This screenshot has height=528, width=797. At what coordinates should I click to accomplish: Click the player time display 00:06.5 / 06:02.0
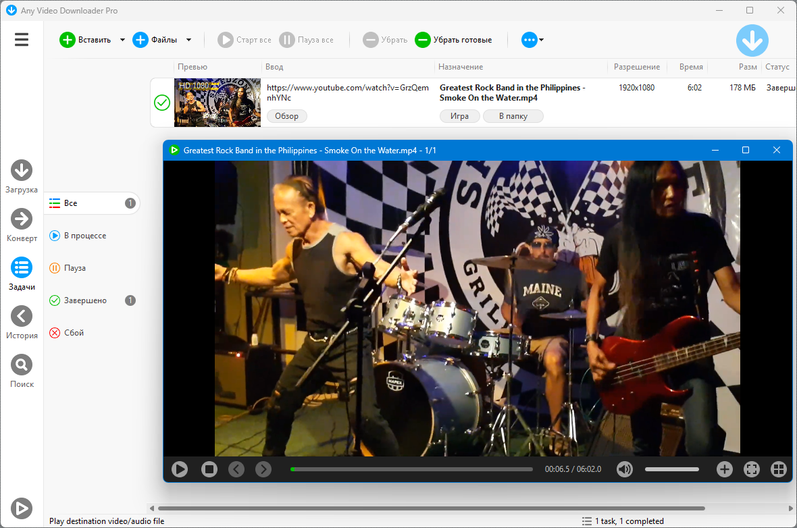click(573, 469)
